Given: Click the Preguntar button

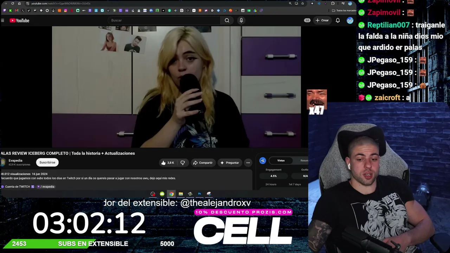Looking at the screenshot, I should [x=230, y=163].
